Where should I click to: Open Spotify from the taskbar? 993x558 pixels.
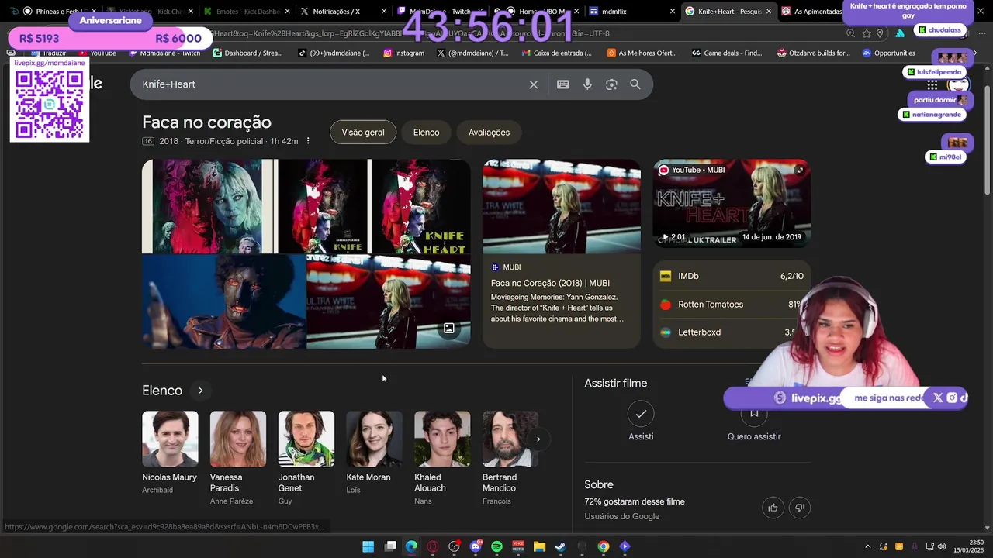point(496,546)
